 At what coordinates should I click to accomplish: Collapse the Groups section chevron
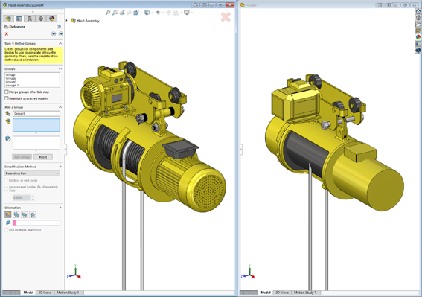pyautogui.click(x=60, y=68)
